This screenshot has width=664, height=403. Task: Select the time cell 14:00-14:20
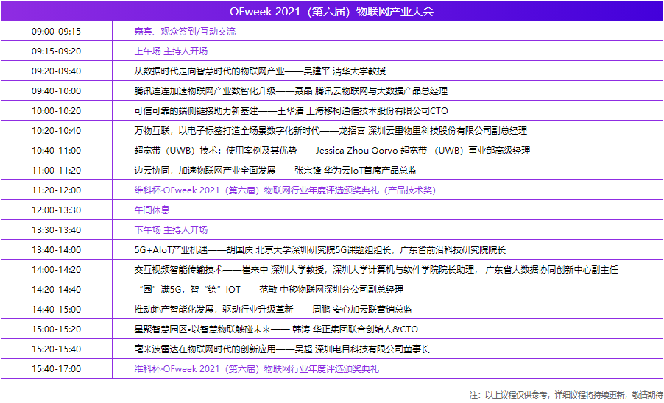click(57, 270)
